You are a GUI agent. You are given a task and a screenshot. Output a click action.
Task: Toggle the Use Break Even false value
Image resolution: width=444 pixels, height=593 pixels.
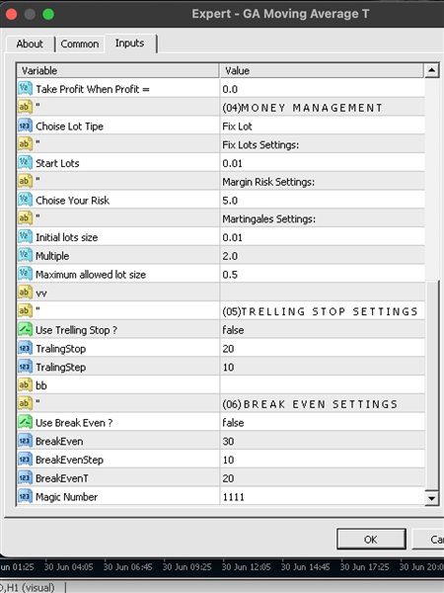322,422
